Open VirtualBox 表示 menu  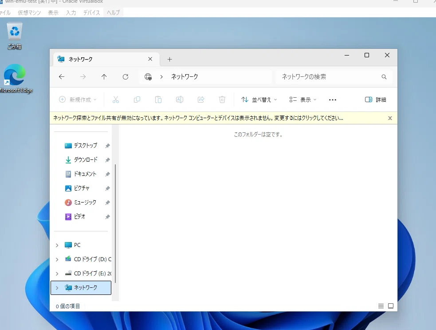[x=53, y=12]
